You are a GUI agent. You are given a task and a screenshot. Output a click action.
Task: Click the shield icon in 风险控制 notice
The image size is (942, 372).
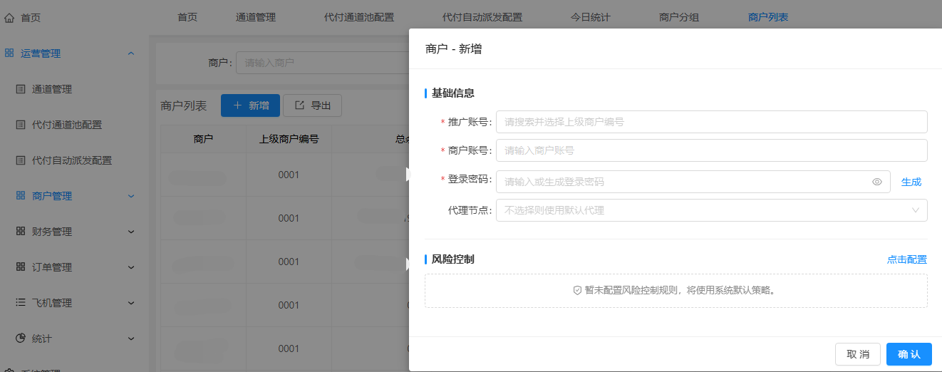[x=578, y=291]
